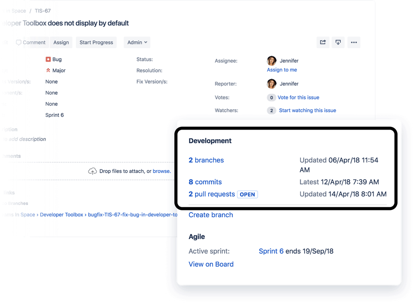This screenshot has height=303, width=414.
Task: Click 'Updated 14/Apr/18 8:01 AM' text
Action: [x=343, y=194]
